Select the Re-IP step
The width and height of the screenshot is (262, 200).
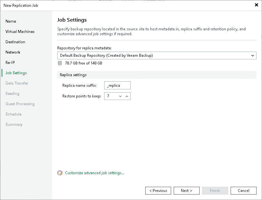point(10,63)
